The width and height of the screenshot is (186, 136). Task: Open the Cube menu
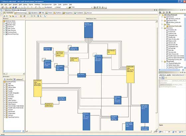55,5
